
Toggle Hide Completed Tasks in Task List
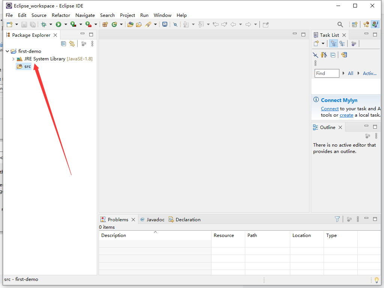(x=315, y=55)
